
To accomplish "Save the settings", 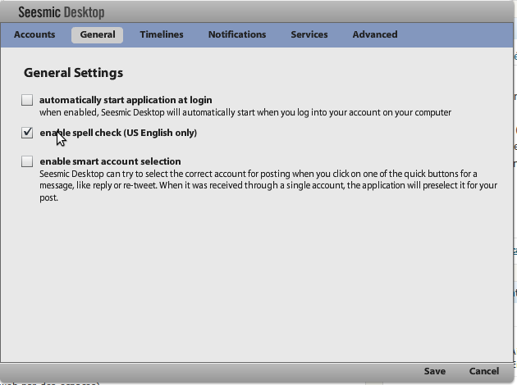I will (435, 371).
